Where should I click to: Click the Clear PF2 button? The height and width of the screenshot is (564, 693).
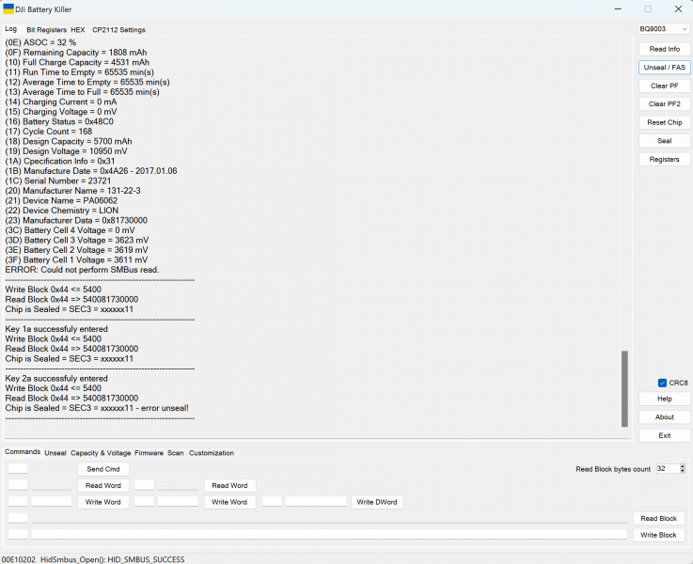tap(664, 104)
